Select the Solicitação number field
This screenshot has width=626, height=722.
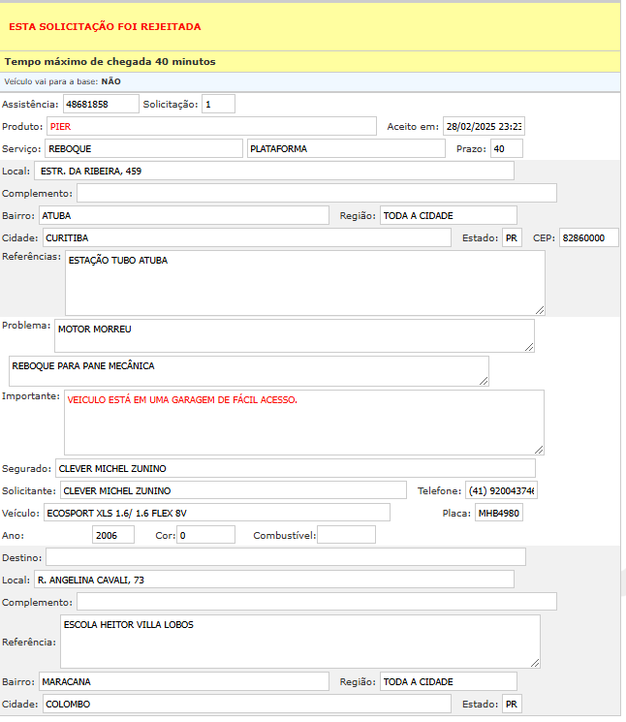[218, 104]
